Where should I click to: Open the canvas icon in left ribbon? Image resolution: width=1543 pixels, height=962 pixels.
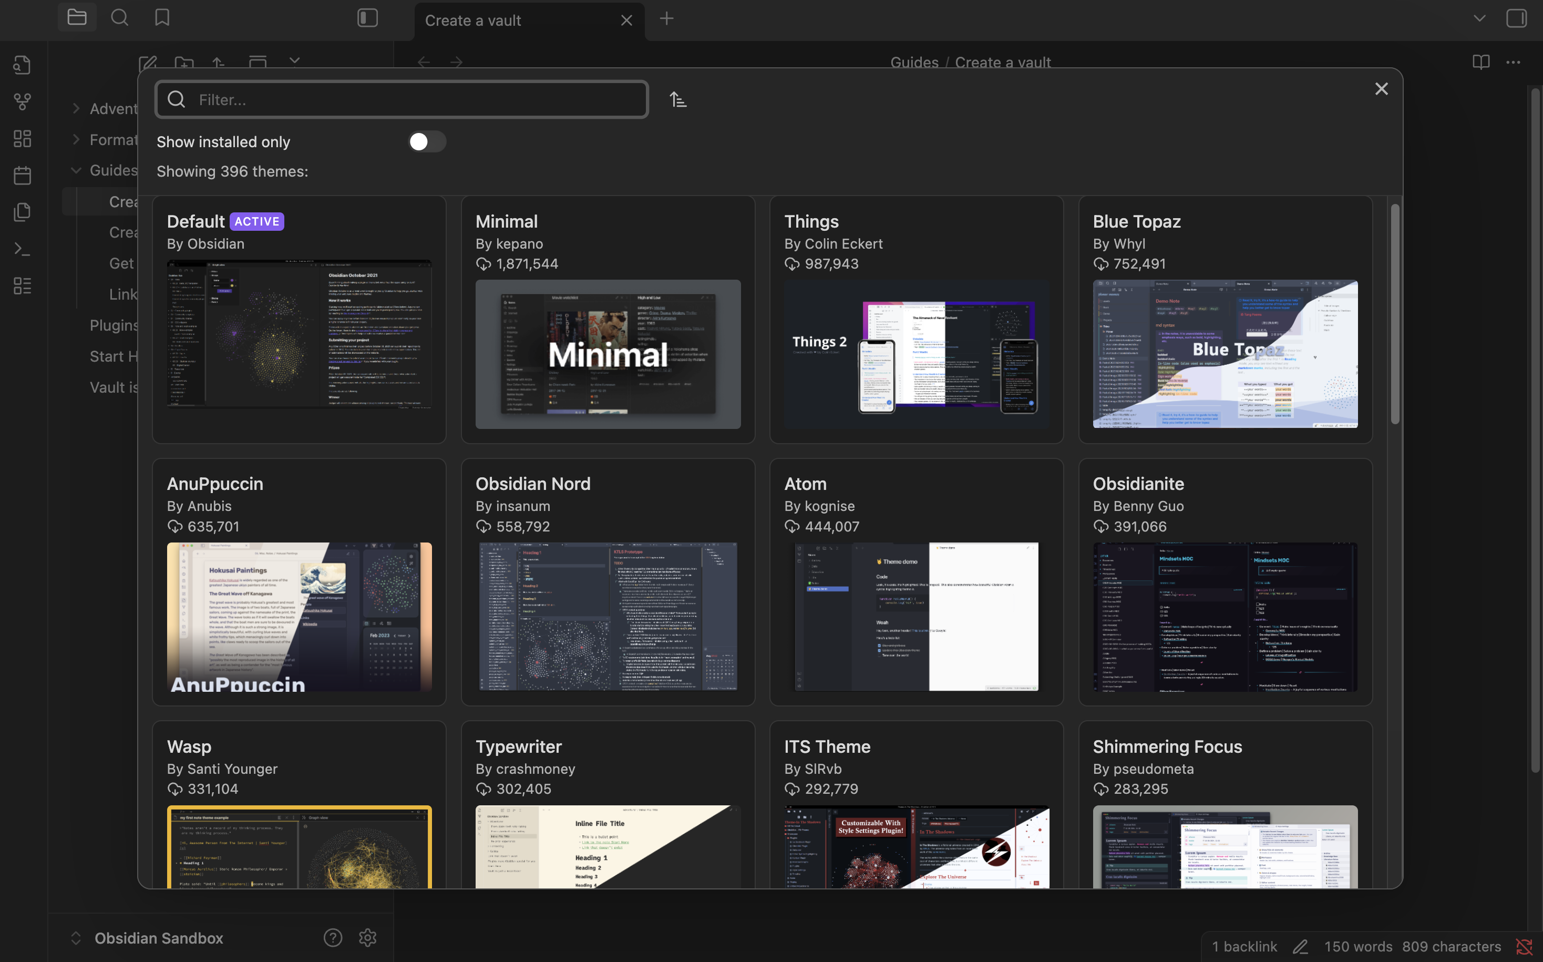click(x=22, y=139)
